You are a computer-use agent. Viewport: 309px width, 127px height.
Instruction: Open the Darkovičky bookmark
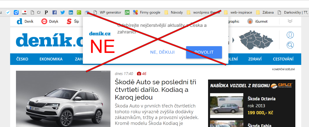point(293,12)
